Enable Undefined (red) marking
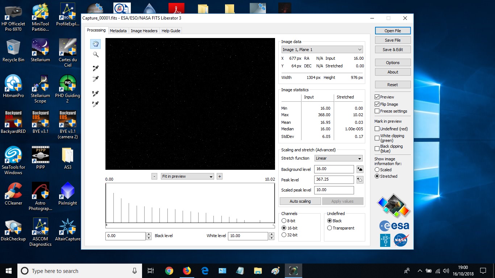The image size is (495, 278). coord(377,129)
